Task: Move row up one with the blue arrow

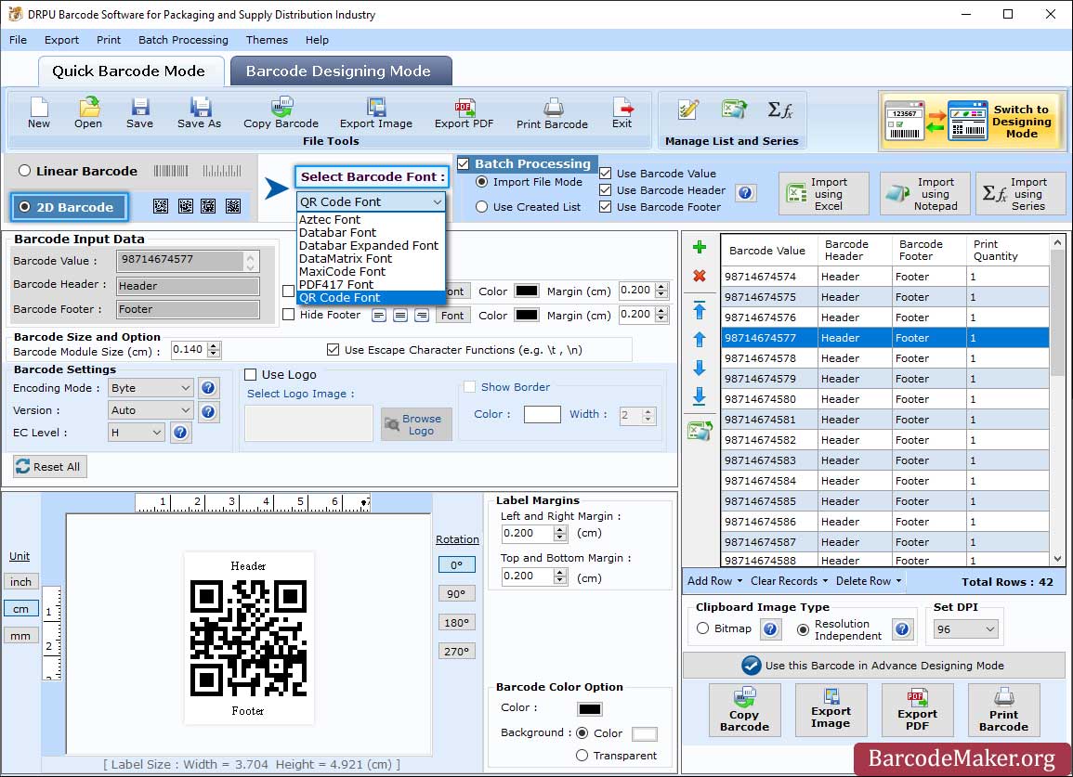Action: pos(700,339)
